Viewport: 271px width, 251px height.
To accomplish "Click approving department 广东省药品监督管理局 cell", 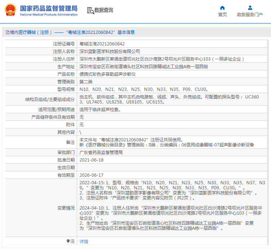I will [x=101, y=152].
